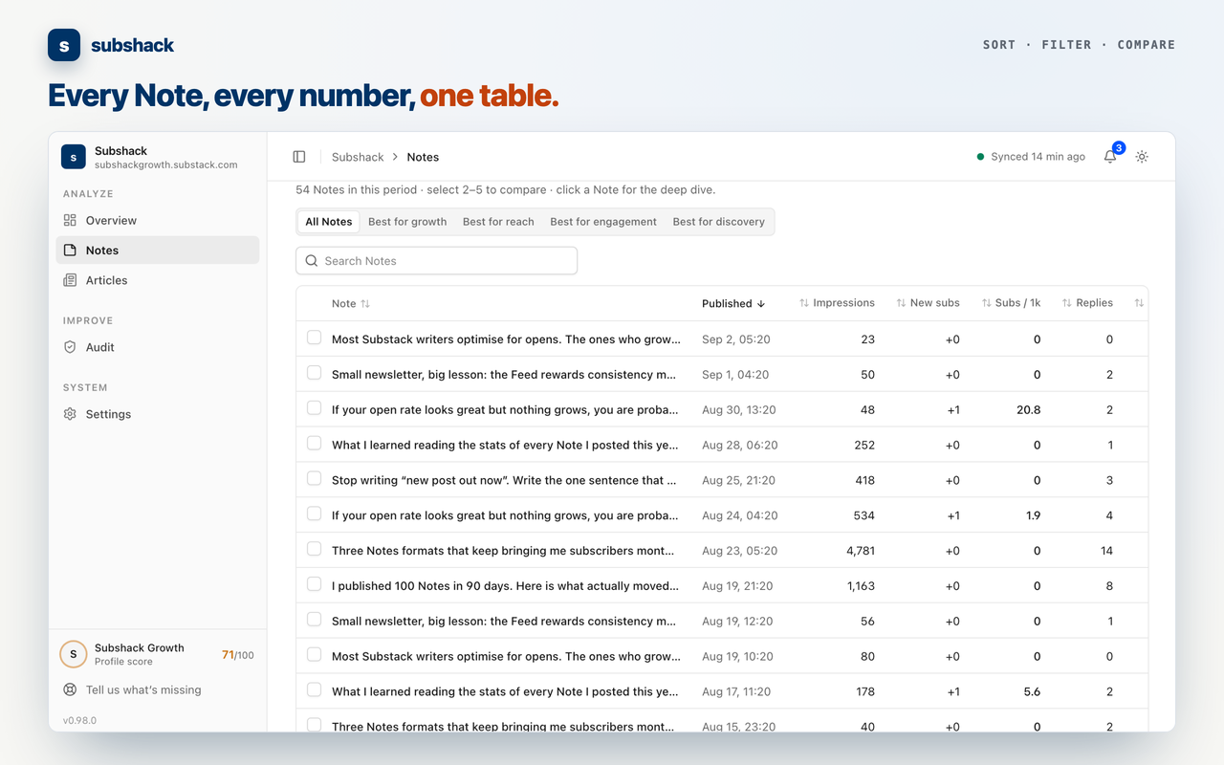The image size is (1224, 765).
Task: Switch to the Best for reach tab
Action: (x=498, y=222)
